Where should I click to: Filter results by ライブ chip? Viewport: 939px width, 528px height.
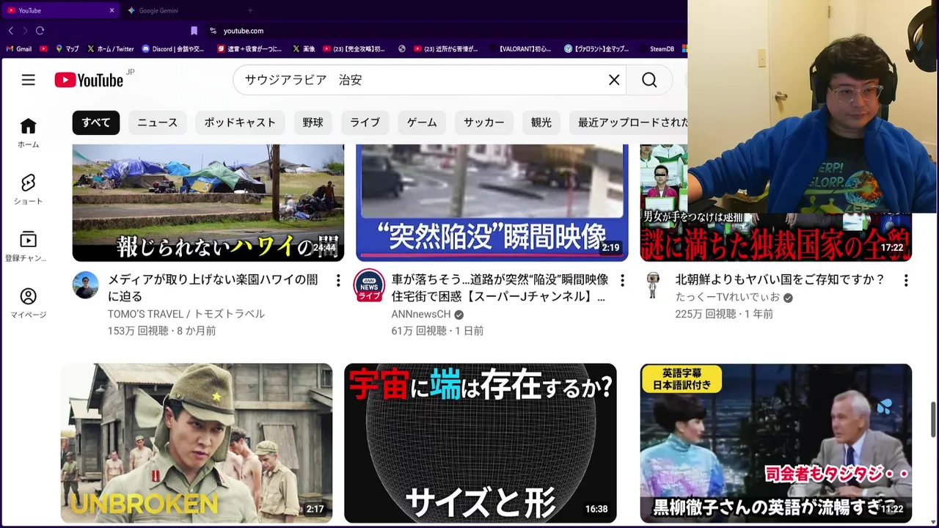click(365, 122)
